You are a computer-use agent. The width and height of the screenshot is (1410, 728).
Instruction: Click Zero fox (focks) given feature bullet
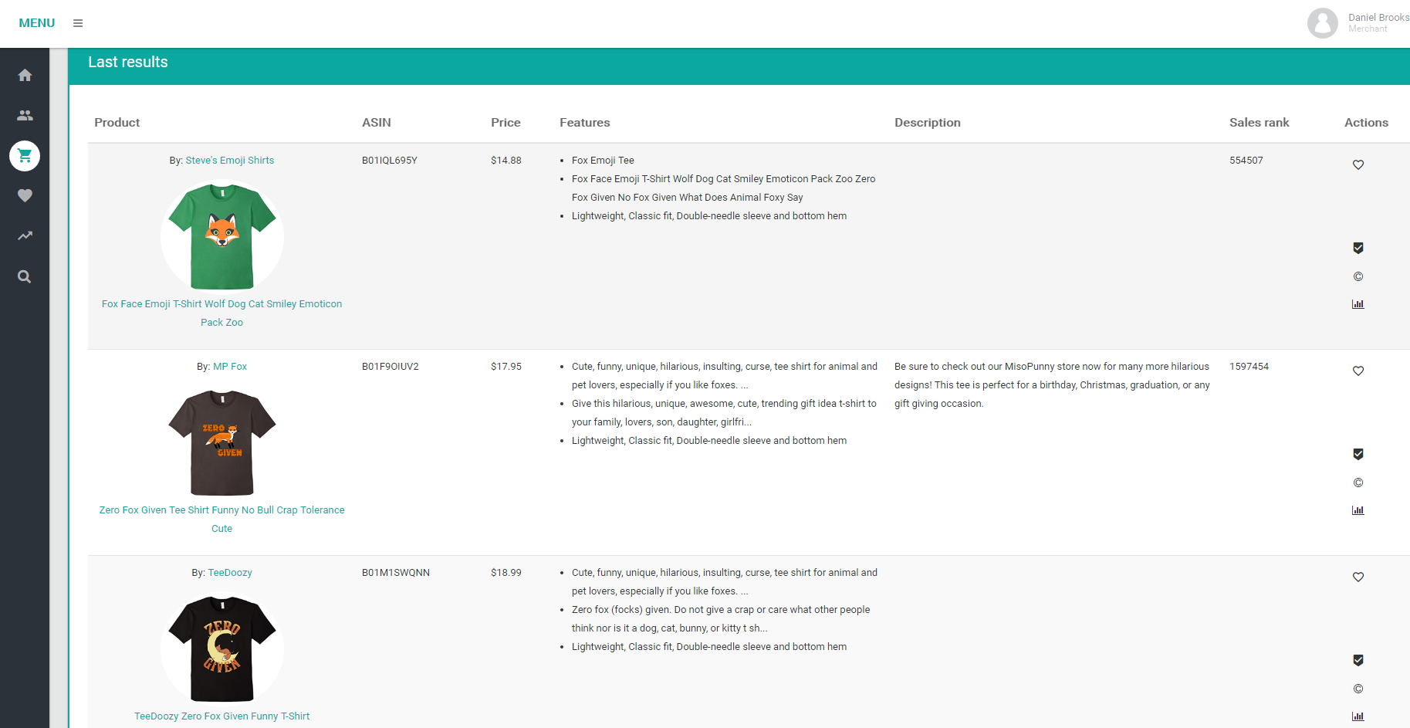coord(721,619)
